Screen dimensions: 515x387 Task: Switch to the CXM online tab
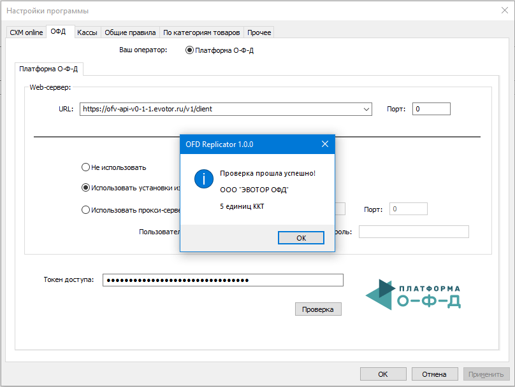pyautogui.click(x=26, y=32)
